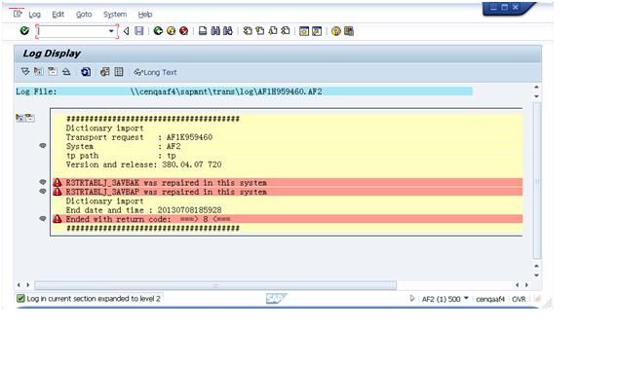Select the Ended with return code 8 line
618x365 pixels.
click(x=288, y=219)
